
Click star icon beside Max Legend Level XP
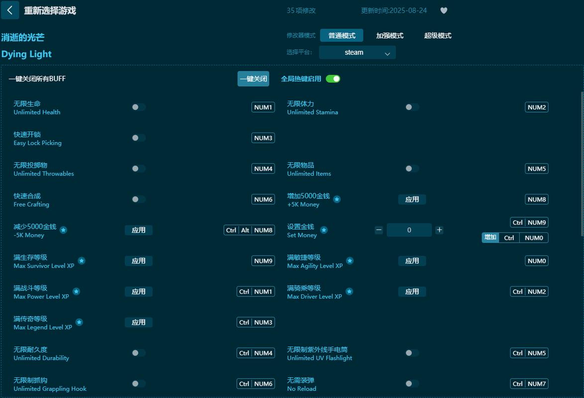pos(79,322)
